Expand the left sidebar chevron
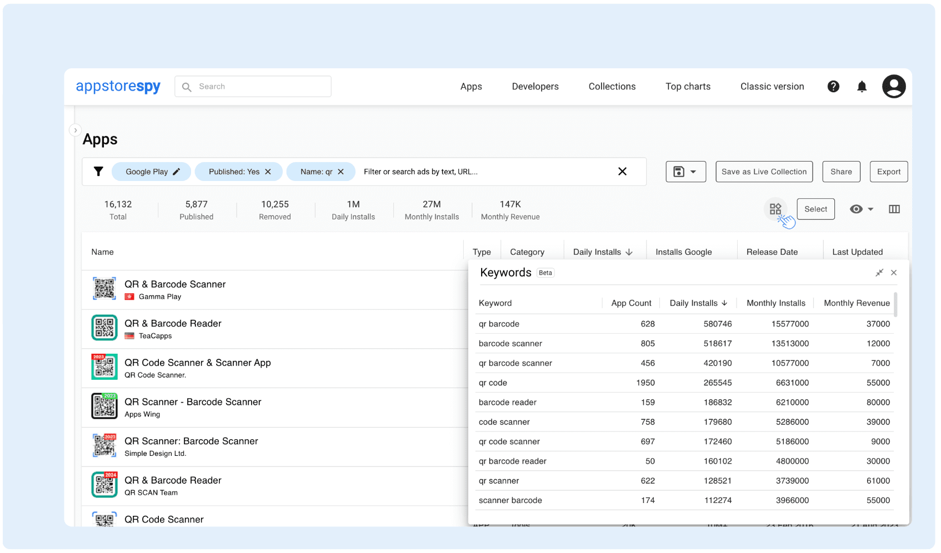Image resolution: width=941 pixels, height=553 pixels. [76, 130]
